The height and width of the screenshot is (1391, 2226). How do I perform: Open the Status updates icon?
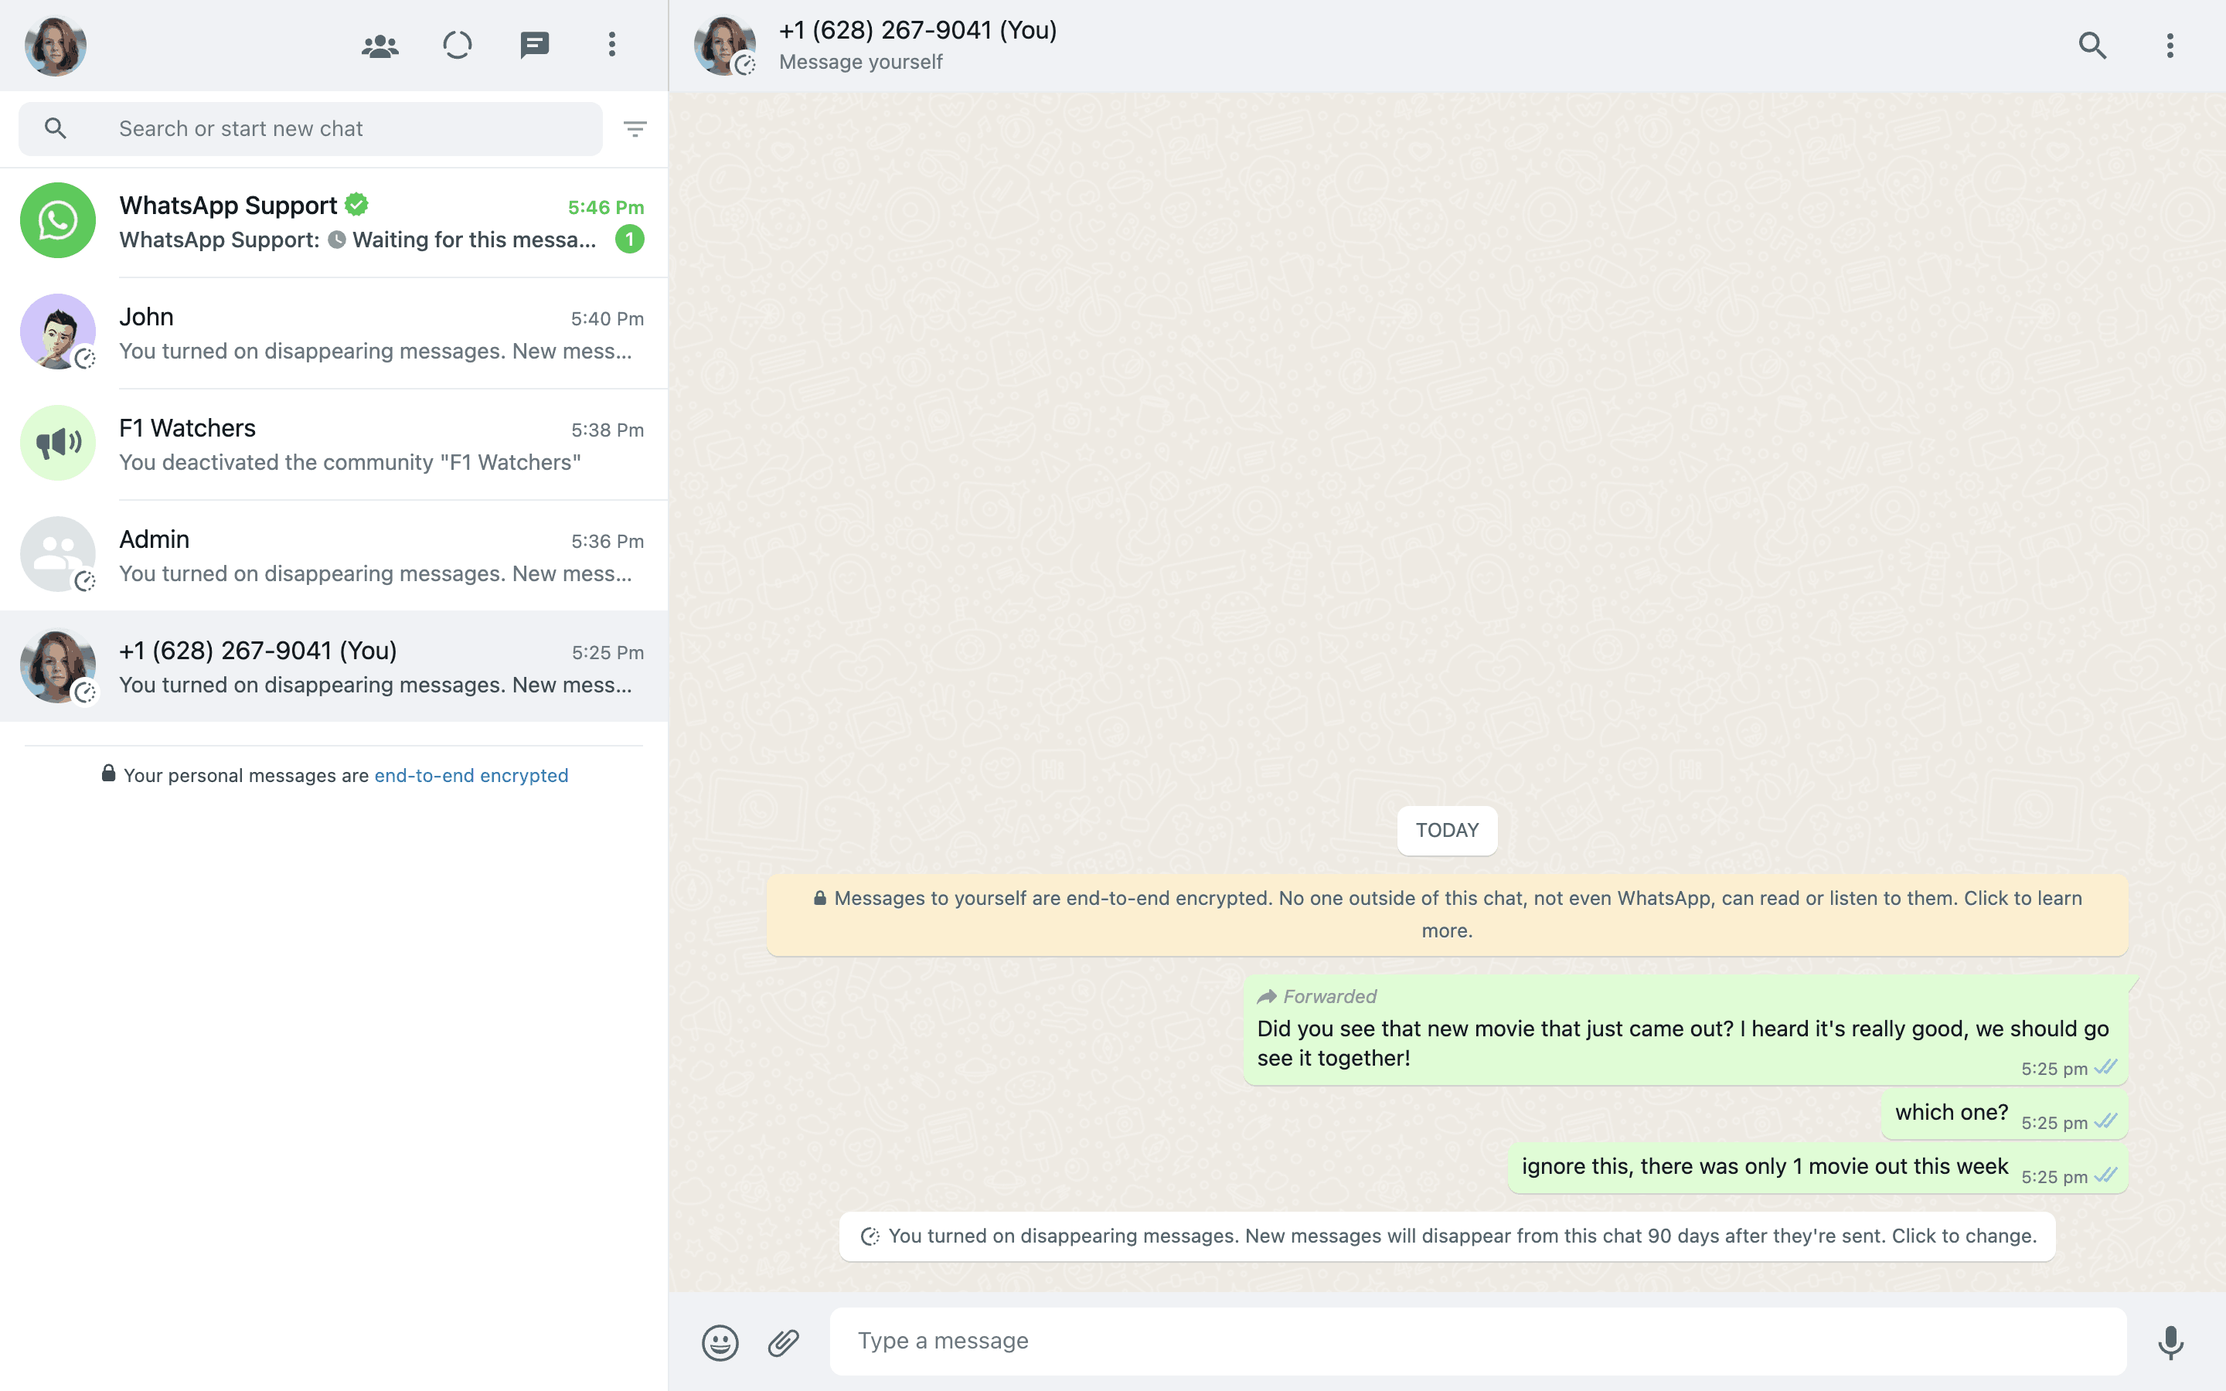pos(457,45)
